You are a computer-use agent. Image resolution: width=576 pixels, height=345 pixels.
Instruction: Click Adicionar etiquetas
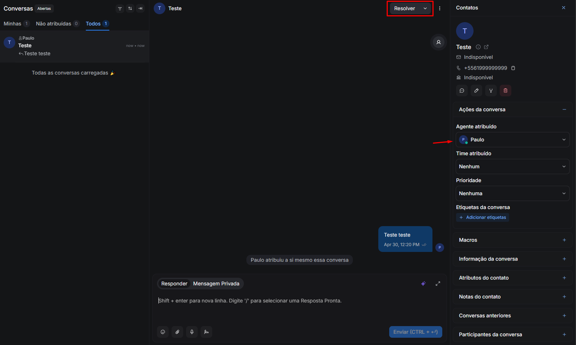point(483,217)
